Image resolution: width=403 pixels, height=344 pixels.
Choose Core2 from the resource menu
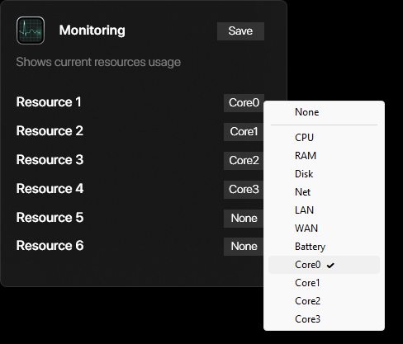point(324,301)
